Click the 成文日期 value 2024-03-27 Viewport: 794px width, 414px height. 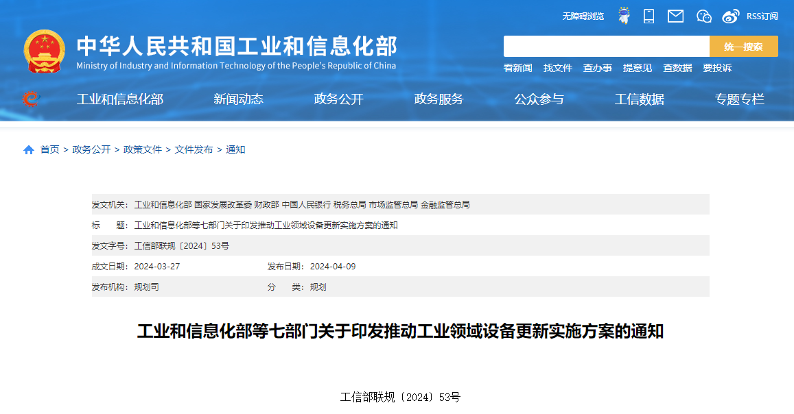coord(157,267)
